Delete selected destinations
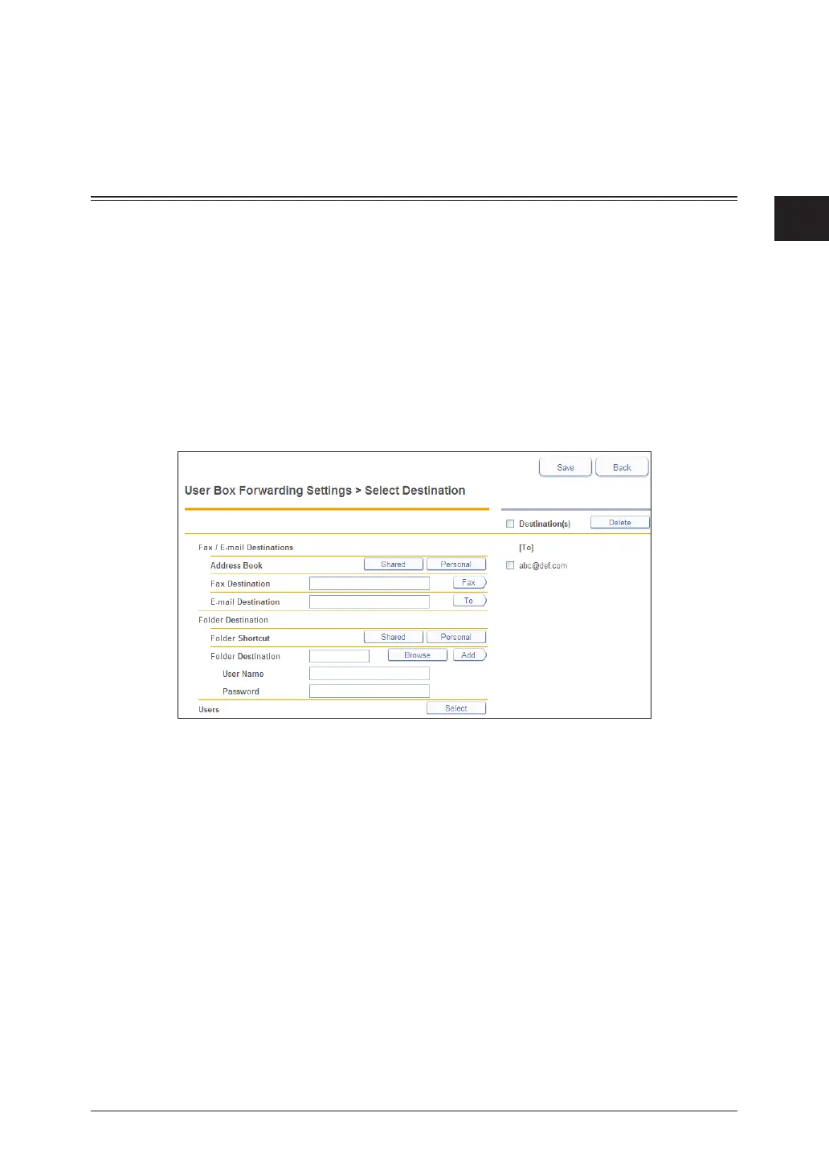Image resolution: width=829 pixels, height=1170 pixels. [x=619, y=523]
